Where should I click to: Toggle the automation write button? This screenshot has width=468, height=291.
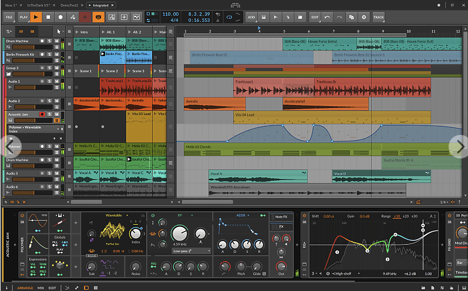pyautogui.click(x=73, y=17)
